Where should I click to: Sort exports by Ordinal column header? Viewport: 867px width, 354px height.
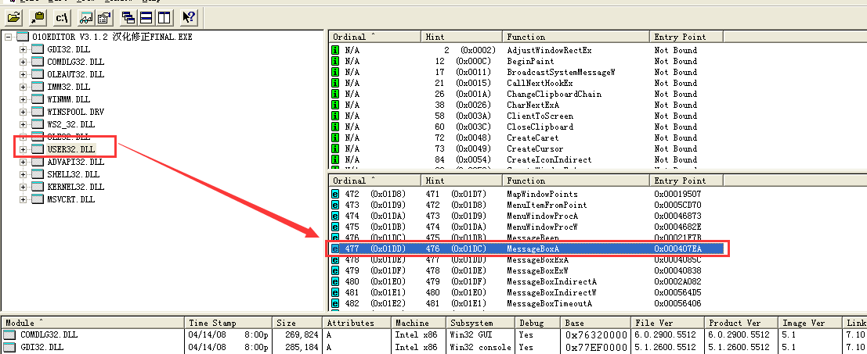374,181
